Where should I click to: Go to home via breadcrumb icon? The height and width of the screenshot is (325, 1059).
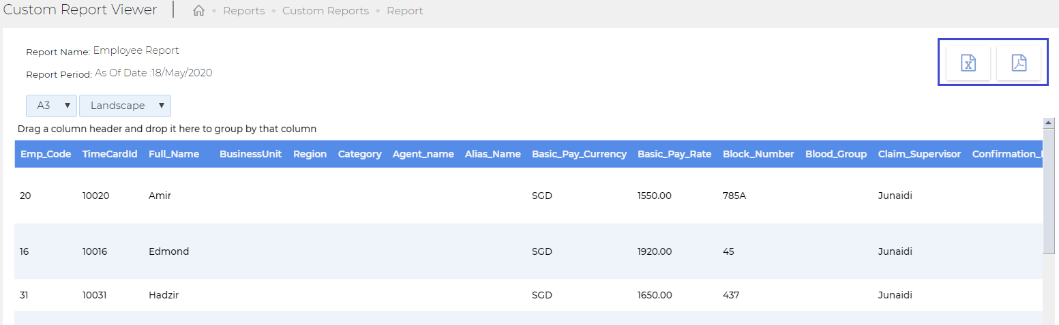[x=199, y=11]
